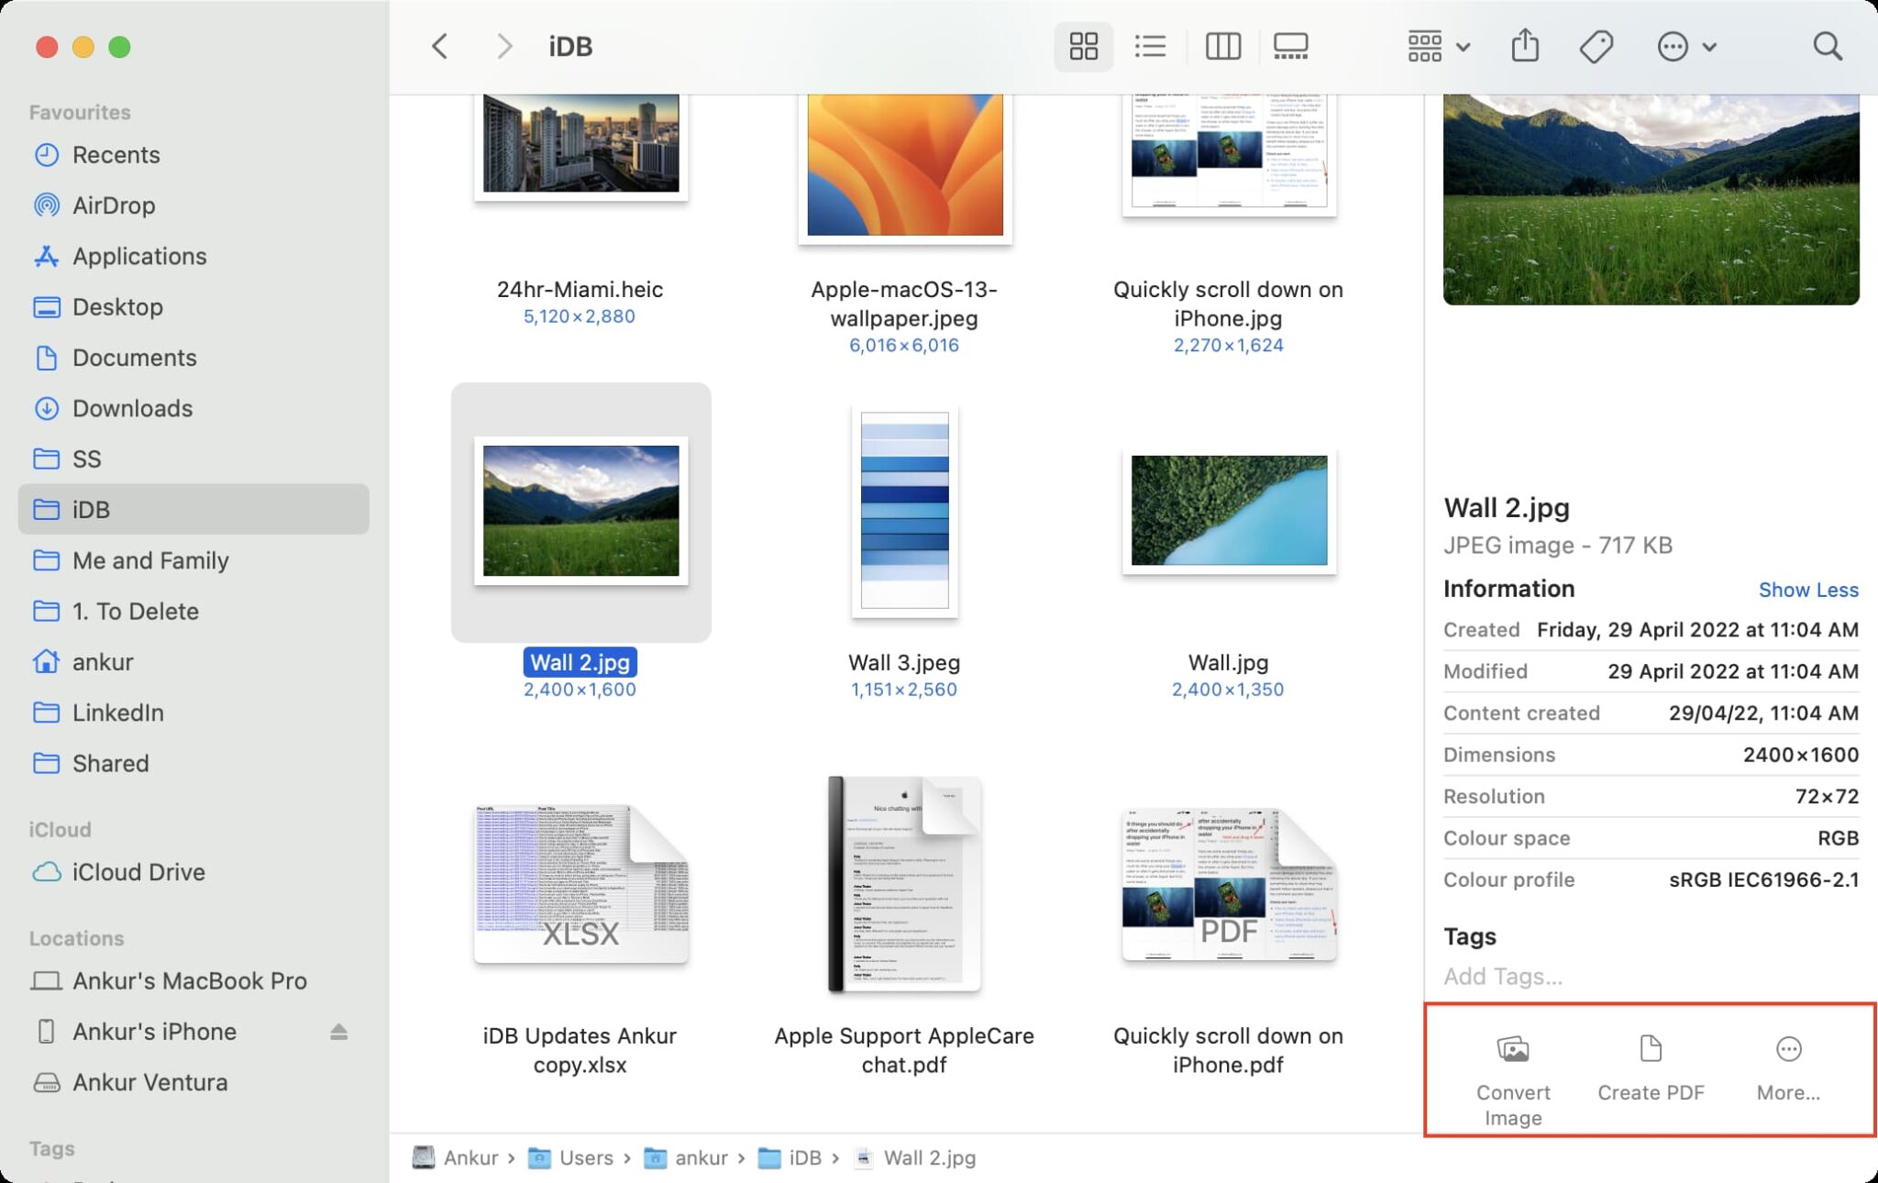
Task: Switch Finder to icon view
Action: click(x=1083, y=46)
